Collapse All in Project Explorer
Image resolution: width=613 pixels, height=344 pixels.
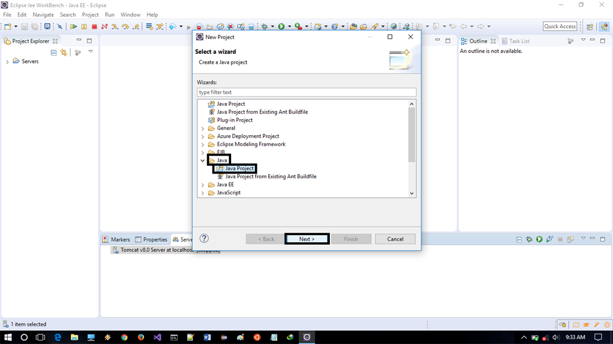pos(54,53)
